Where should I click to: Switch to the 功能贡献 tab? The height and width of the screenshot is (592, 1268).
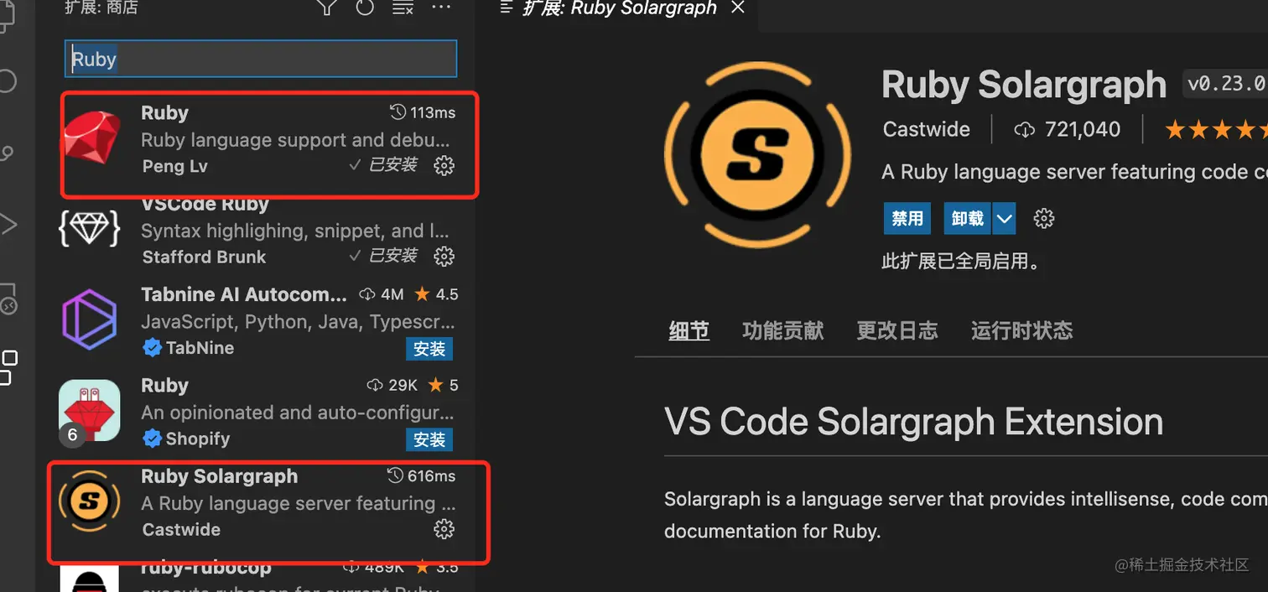(x=782, y=330)
